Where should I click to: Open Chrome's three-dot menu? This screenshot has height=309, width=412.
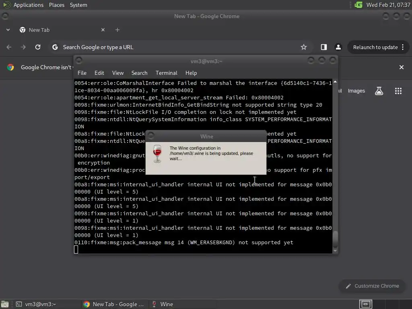(x=403, y=47)
